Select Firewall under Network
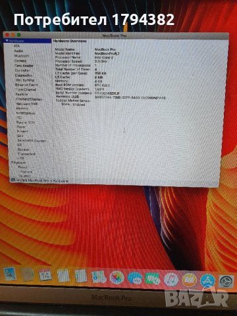This screenshot has width=237, height=316. (23, 167)
